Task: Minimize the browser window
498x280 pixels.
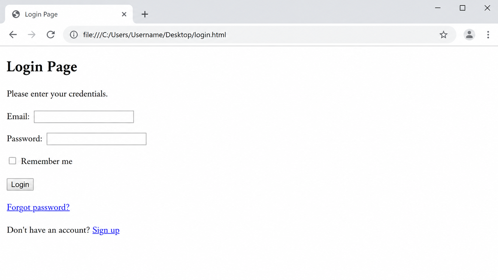Action: pos(438,8)
